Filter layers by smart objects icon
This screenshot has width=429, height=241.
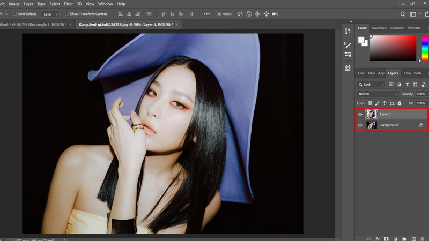pyautogui.click(x=424, y=85)
